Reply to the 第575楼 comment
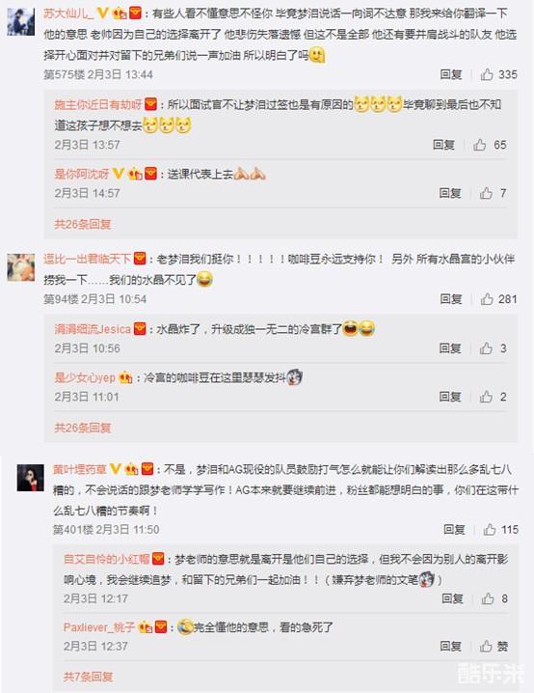 [x=450, y=74]
